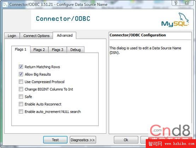Open the Flags 3 sub-tab
Image resolution: width=196 pixels, height=148 pixels.
(58, 50)
